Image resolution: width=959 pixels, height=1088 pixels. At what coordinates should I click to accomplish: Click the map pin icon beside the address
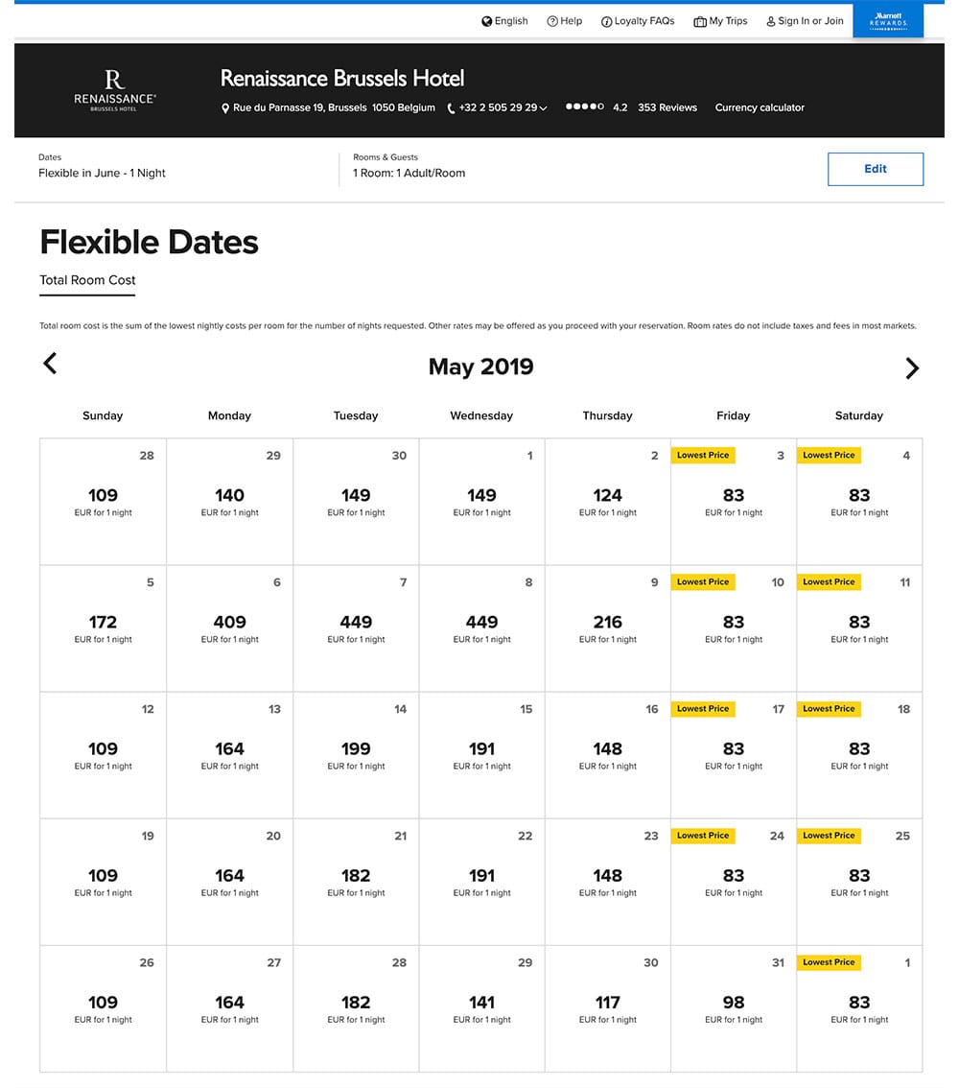point(224,108)
